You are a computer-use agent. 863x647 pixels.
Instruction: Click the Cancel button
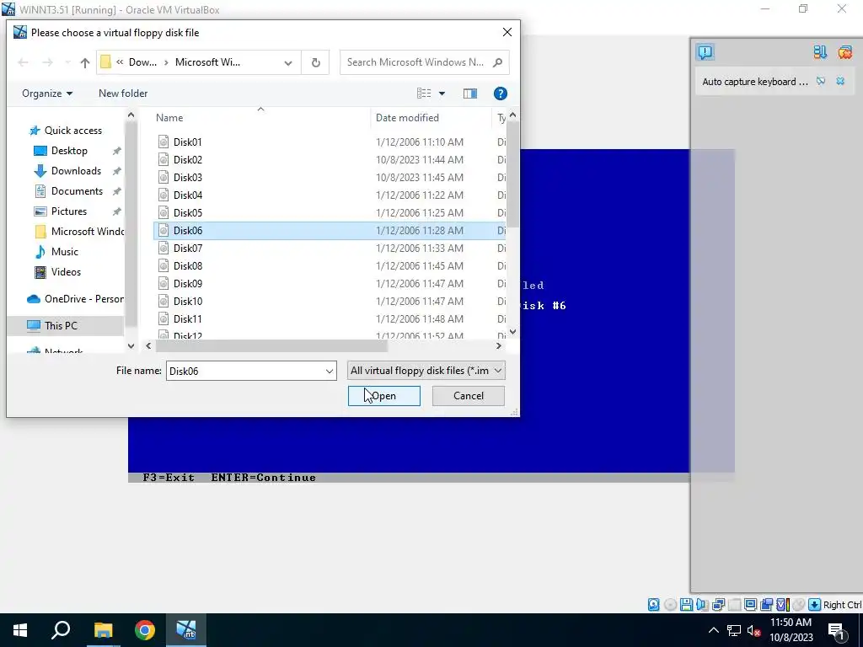click(469, 396)
